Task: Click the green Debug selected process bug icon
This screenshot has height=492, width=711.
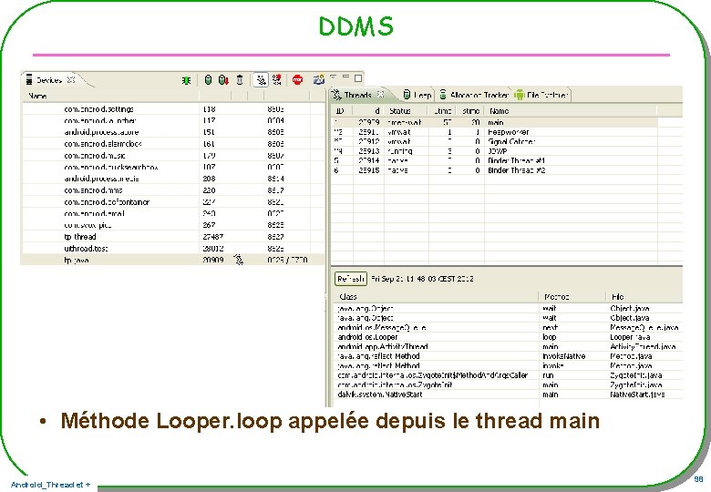Action: point(186,81)
